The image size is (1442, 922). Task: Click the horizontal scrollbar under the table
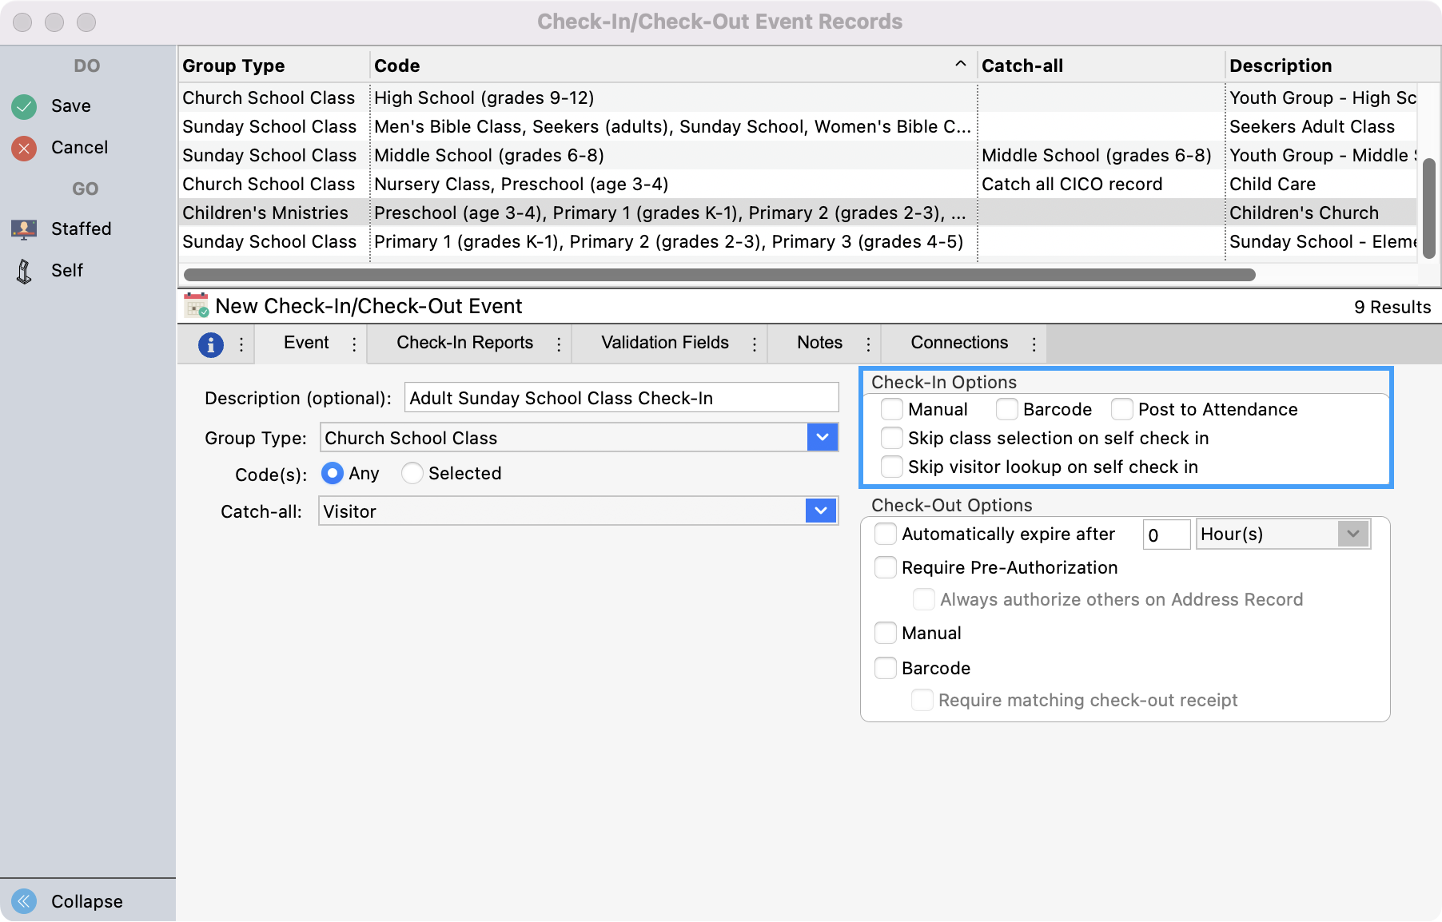(719, 275)
